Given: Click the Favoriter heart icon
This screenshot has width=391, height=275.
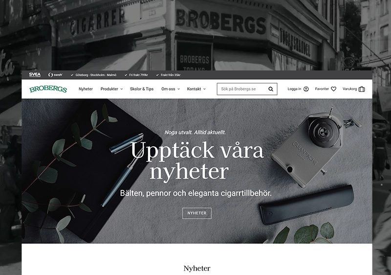Looking at the screenshot, I should click(x=334, y=89).
